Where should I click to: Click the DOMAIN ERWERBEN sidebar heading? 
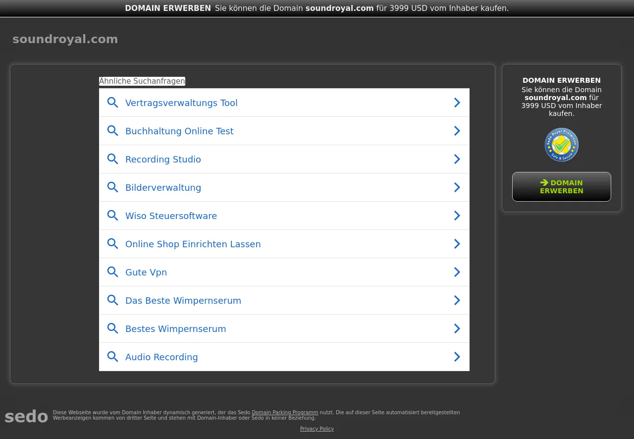(x=562, y=80)
